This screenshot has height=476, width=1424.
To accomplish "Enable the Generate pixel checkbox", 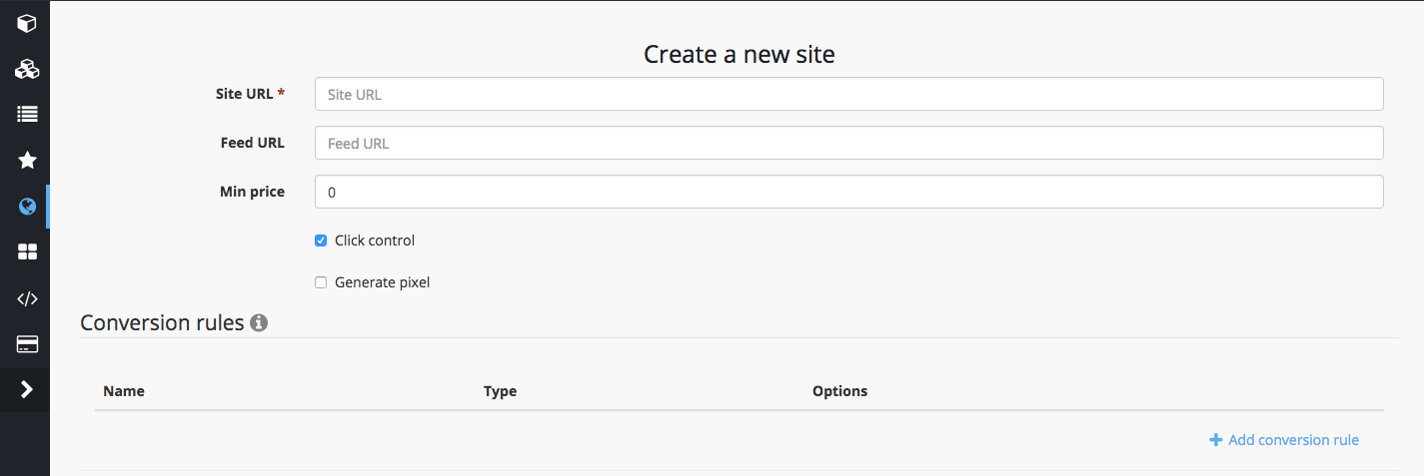I will tap(321, 282).
